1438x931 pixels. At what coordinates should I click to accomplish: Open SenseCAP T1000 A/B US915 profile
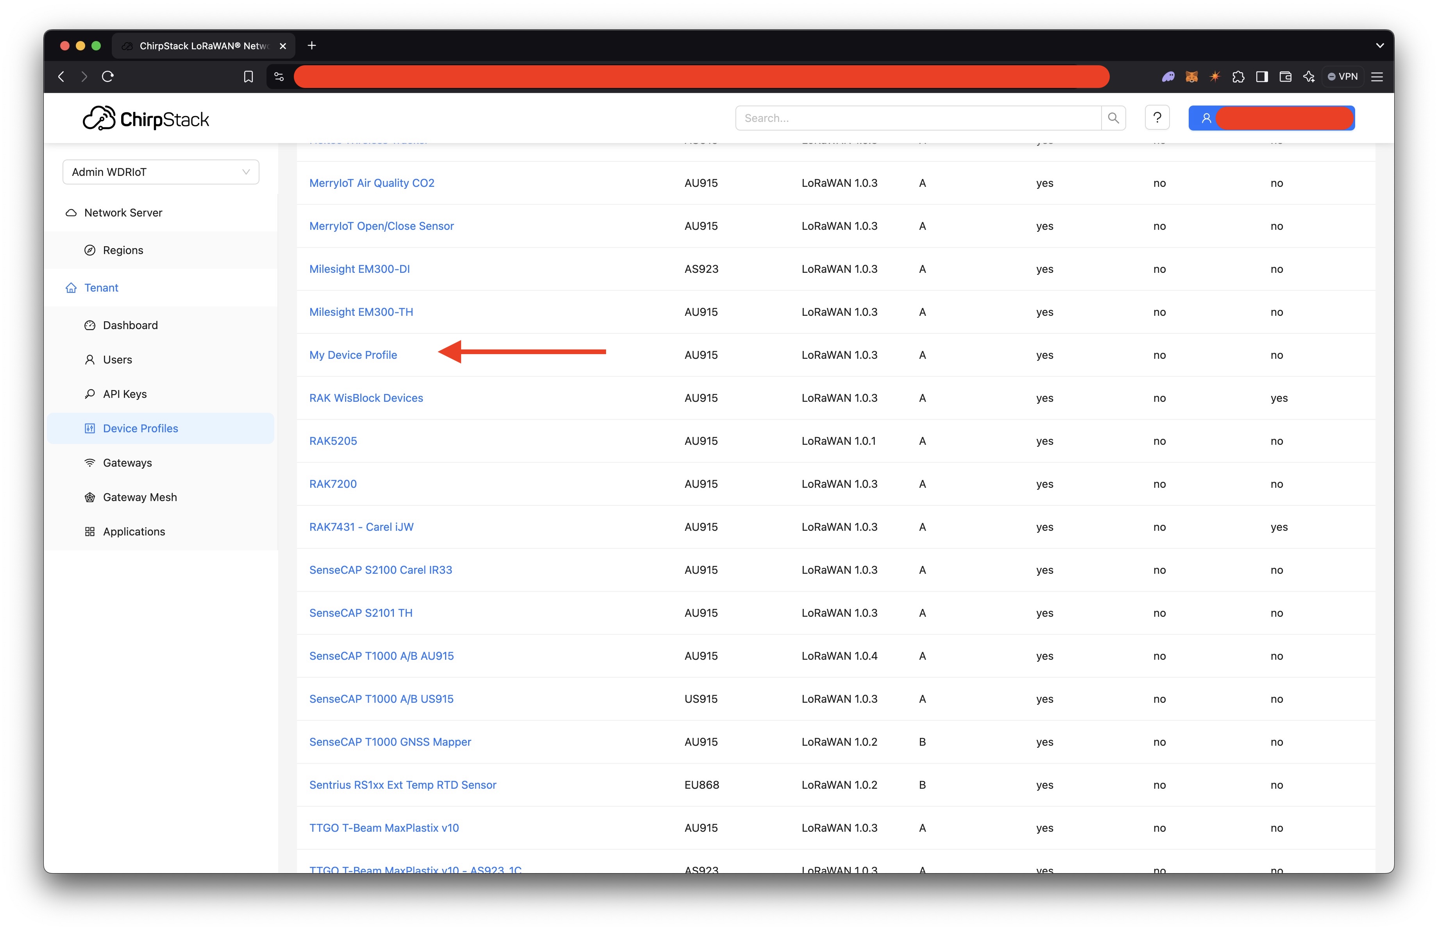[x=381, y=699]
